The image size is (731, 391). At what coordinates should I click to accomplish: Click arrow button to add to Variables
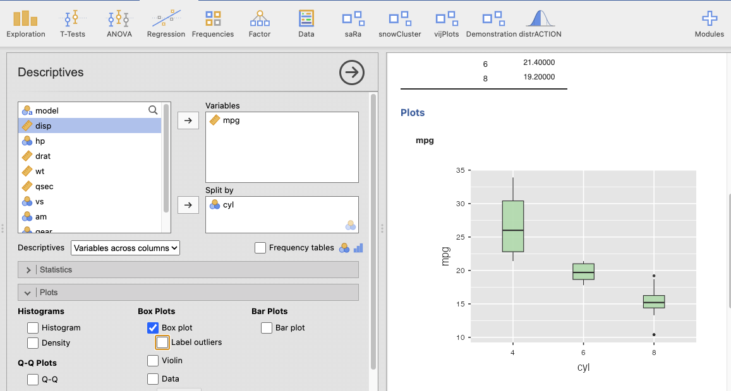[x=188, y=120]
